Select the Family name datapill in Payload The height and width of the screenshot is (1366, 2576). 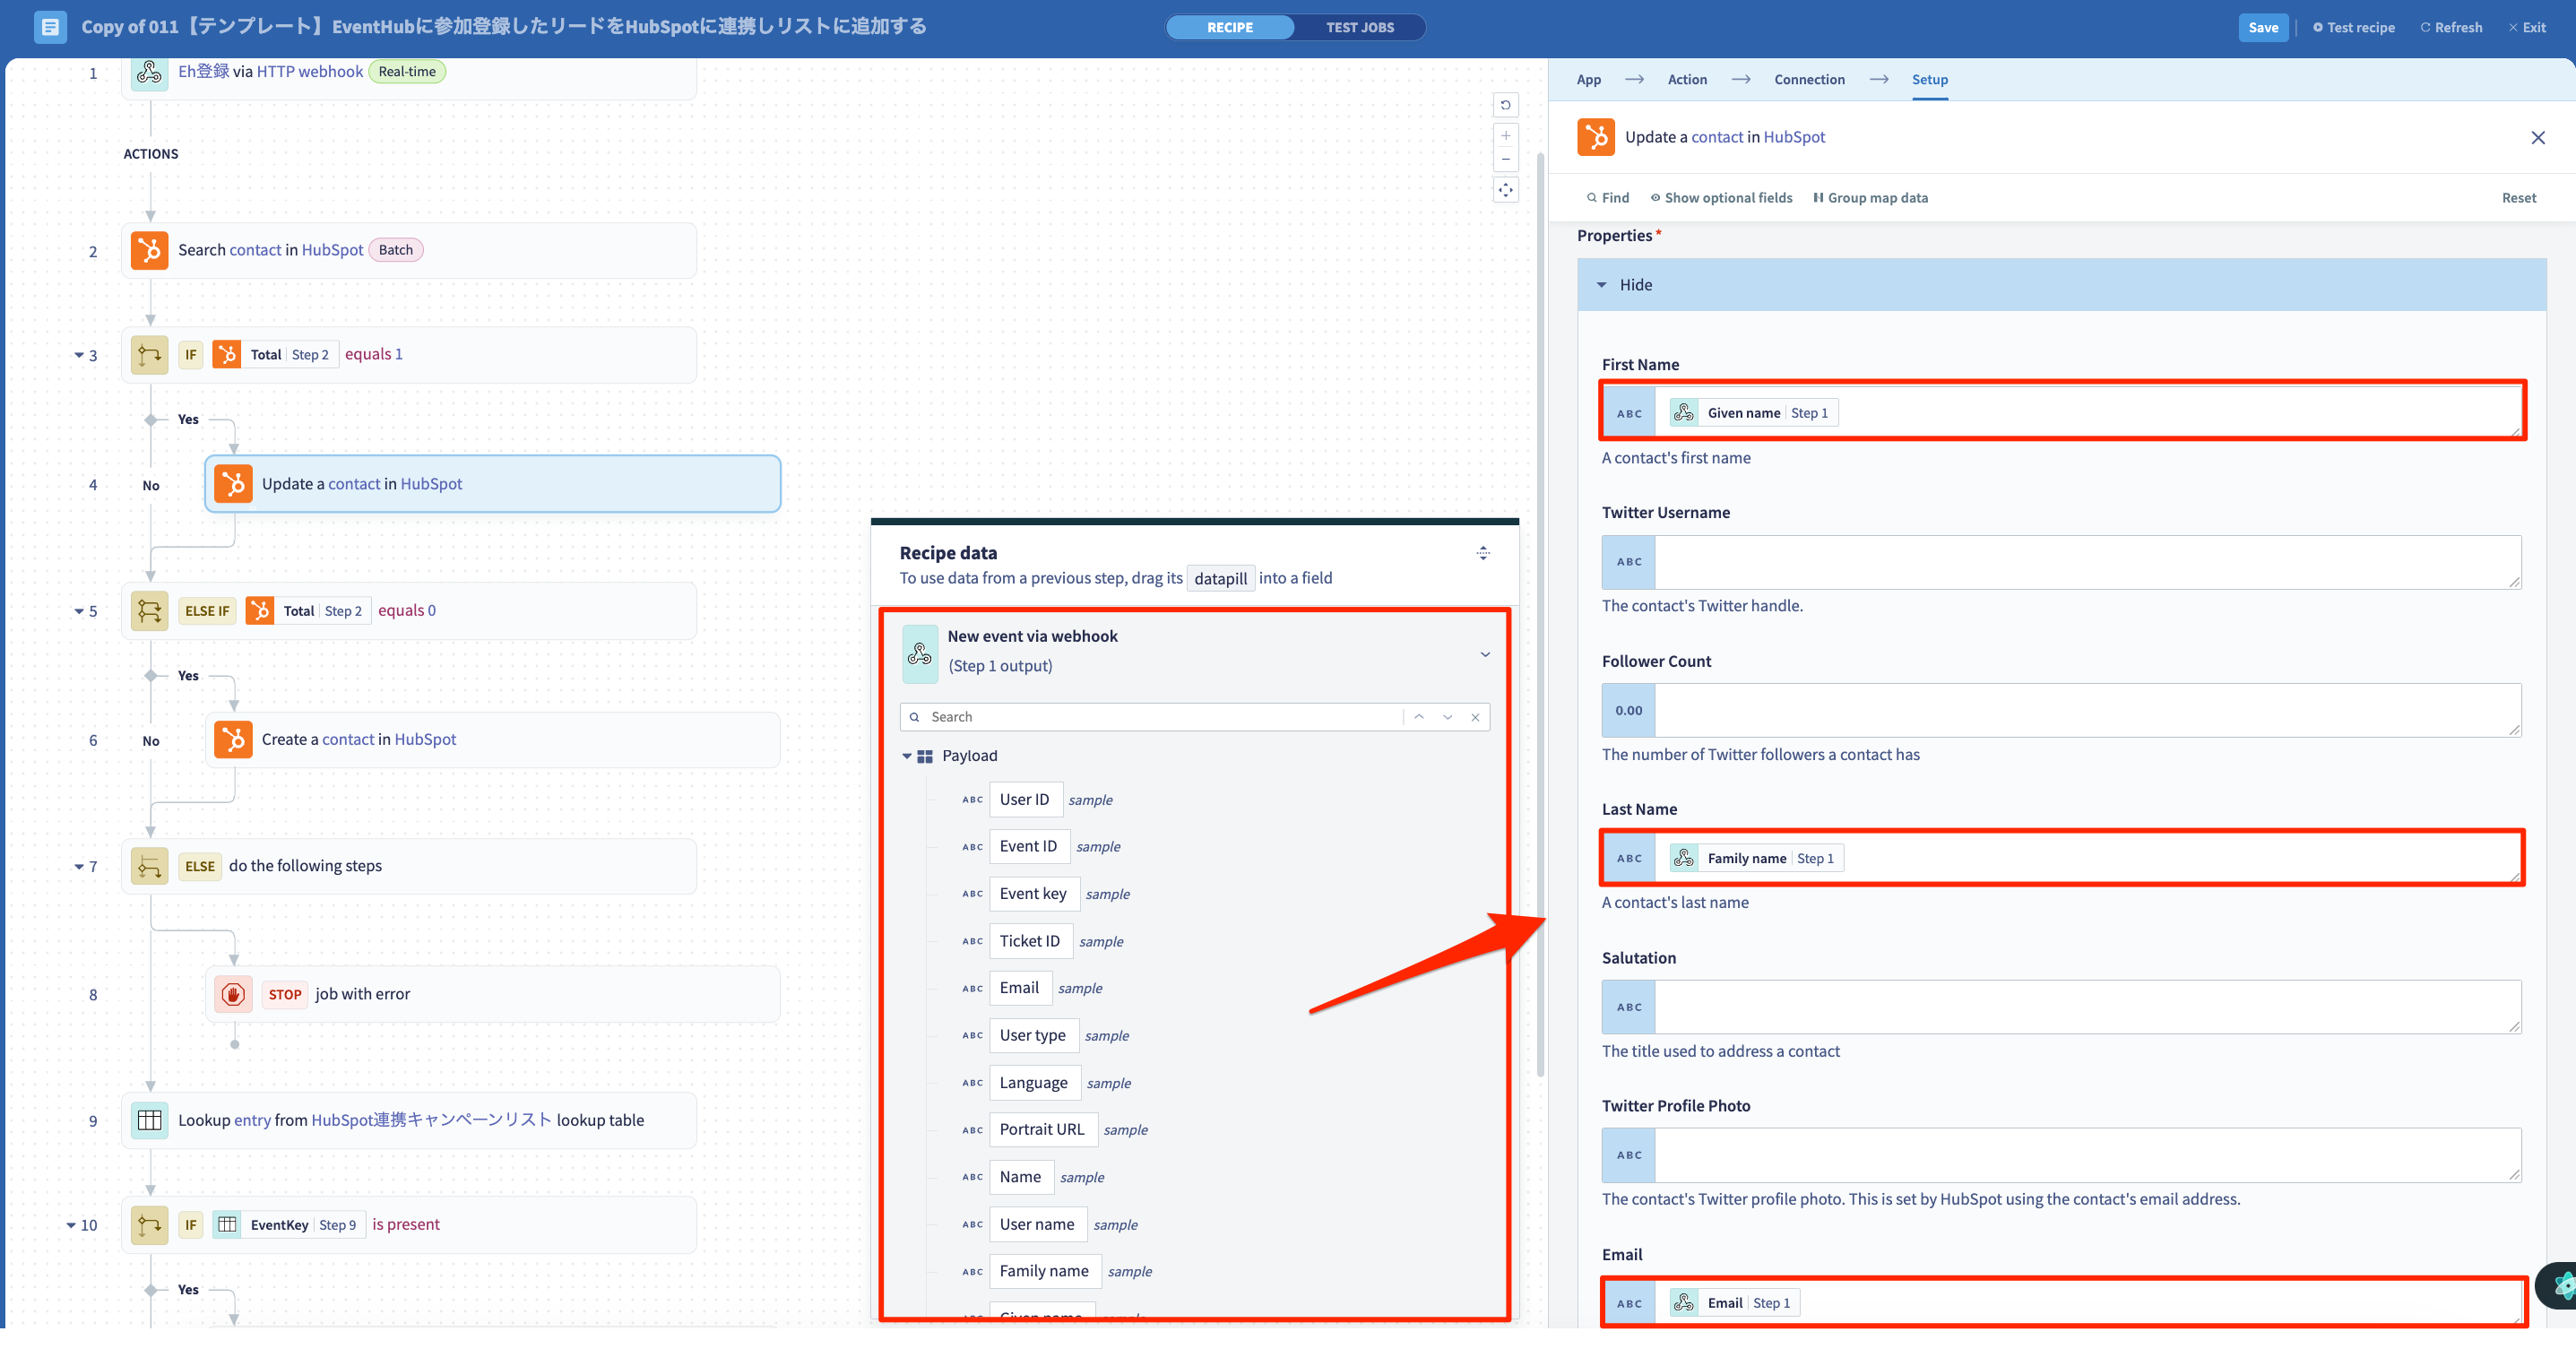[x=1044, y=1271]
